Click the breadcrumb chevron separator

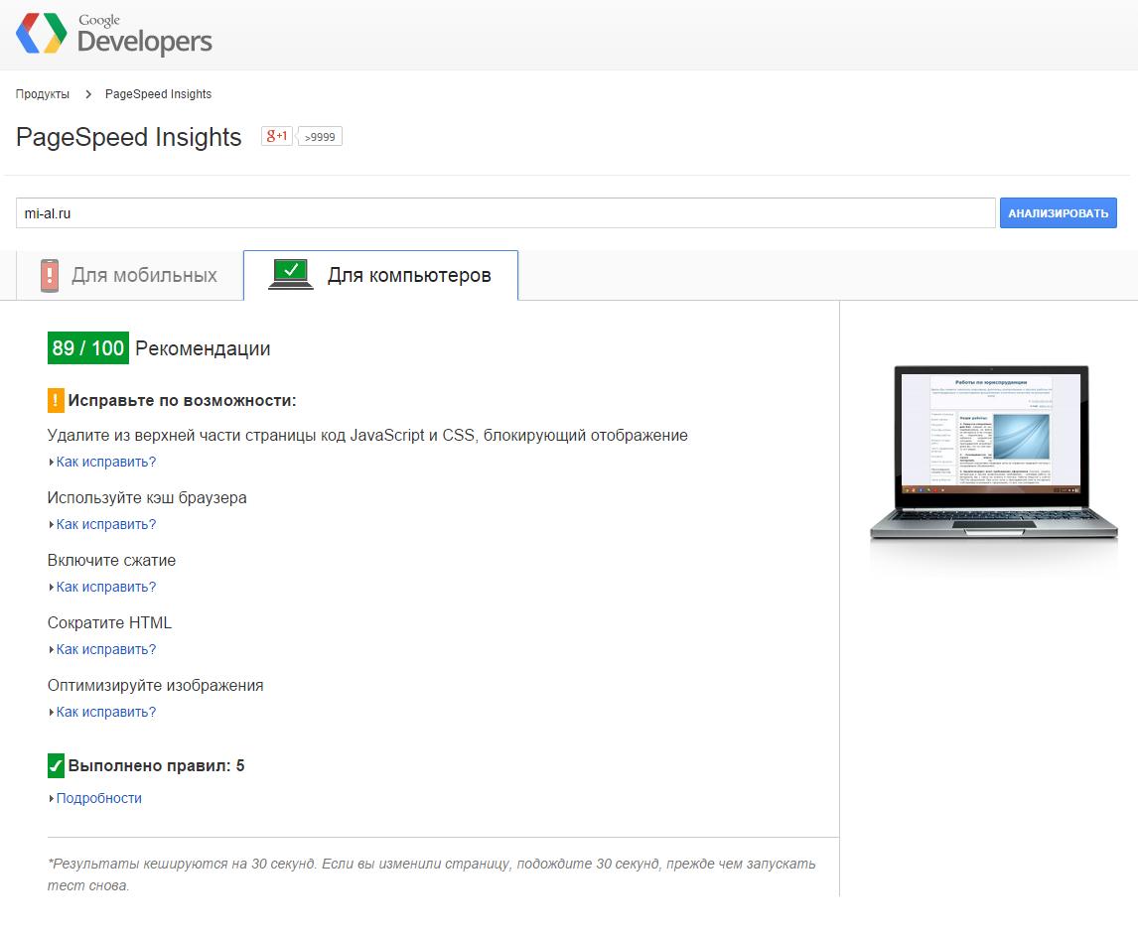tap(87, 94)
